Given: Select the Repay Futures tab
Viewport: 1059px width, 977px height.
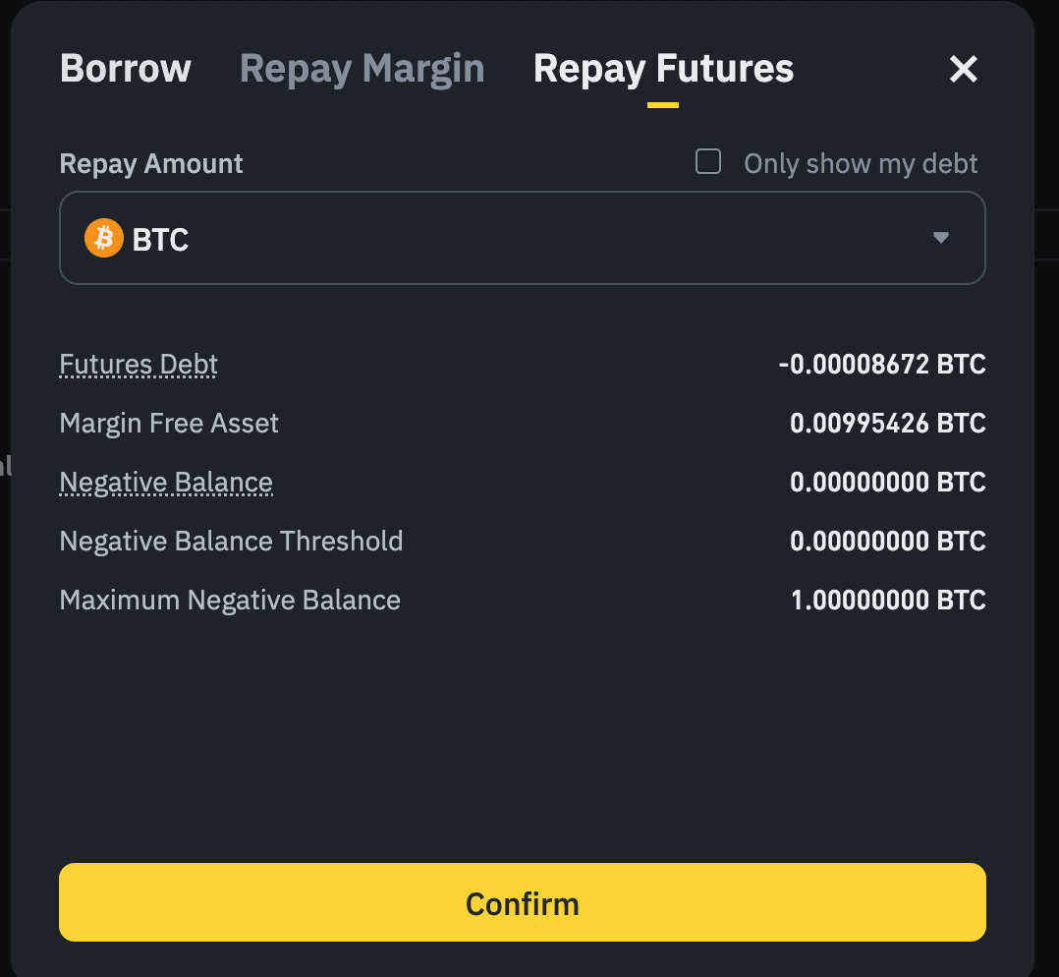Looking at the screenshot, I should click(x=663, y=69).
